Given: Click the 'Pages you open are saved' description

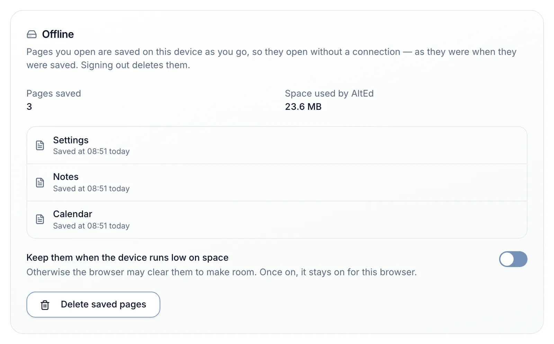Looking at the screenshot, I should tap(271, 58).
